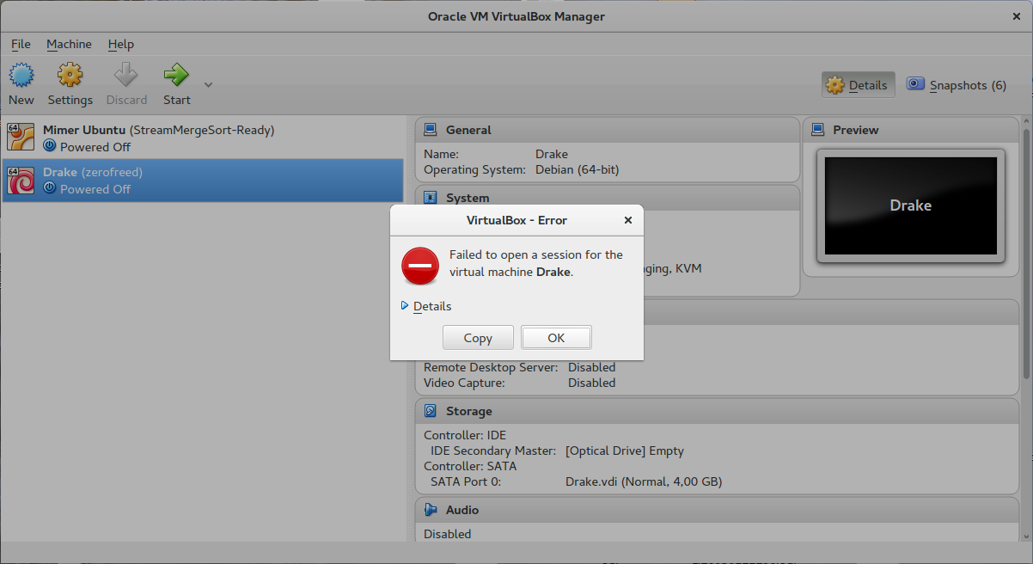The height and width of the screenshot is (564, 1033).
Task: Start the VM with the green arrow
Action: pos(176,76)
